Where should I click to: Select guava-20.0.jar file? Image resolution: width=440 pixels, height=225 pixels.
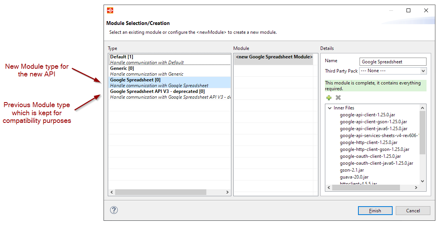click(x=354, y=177)
